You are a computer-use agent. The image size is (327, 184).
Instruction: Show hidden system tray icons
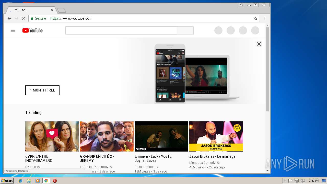(285, 181)
